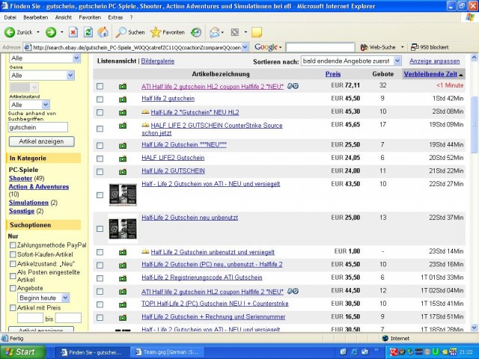Image resolution: width=479 pixels, height=359 pixels.
Task: Click the Suchbegriffen field containing gutschein
Action: (x=38, y=127)
